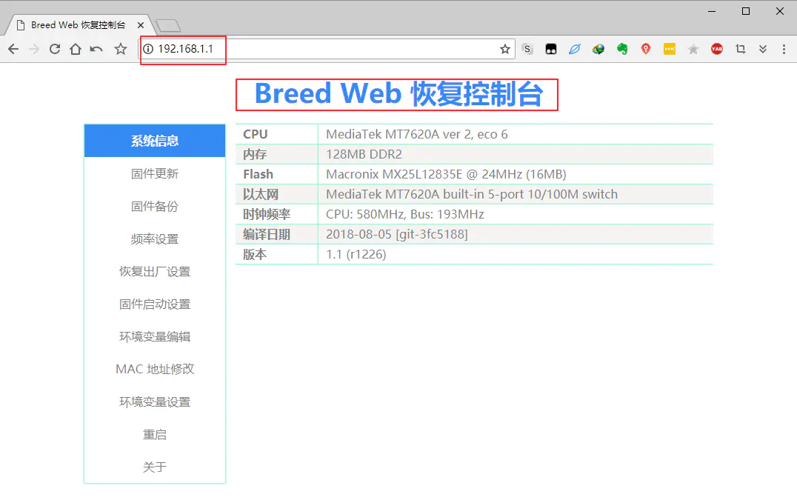
Task: Click CPU: 580MHz, Bus: 193MHz value
Action: pyautogui.click(x=405, y=214)
